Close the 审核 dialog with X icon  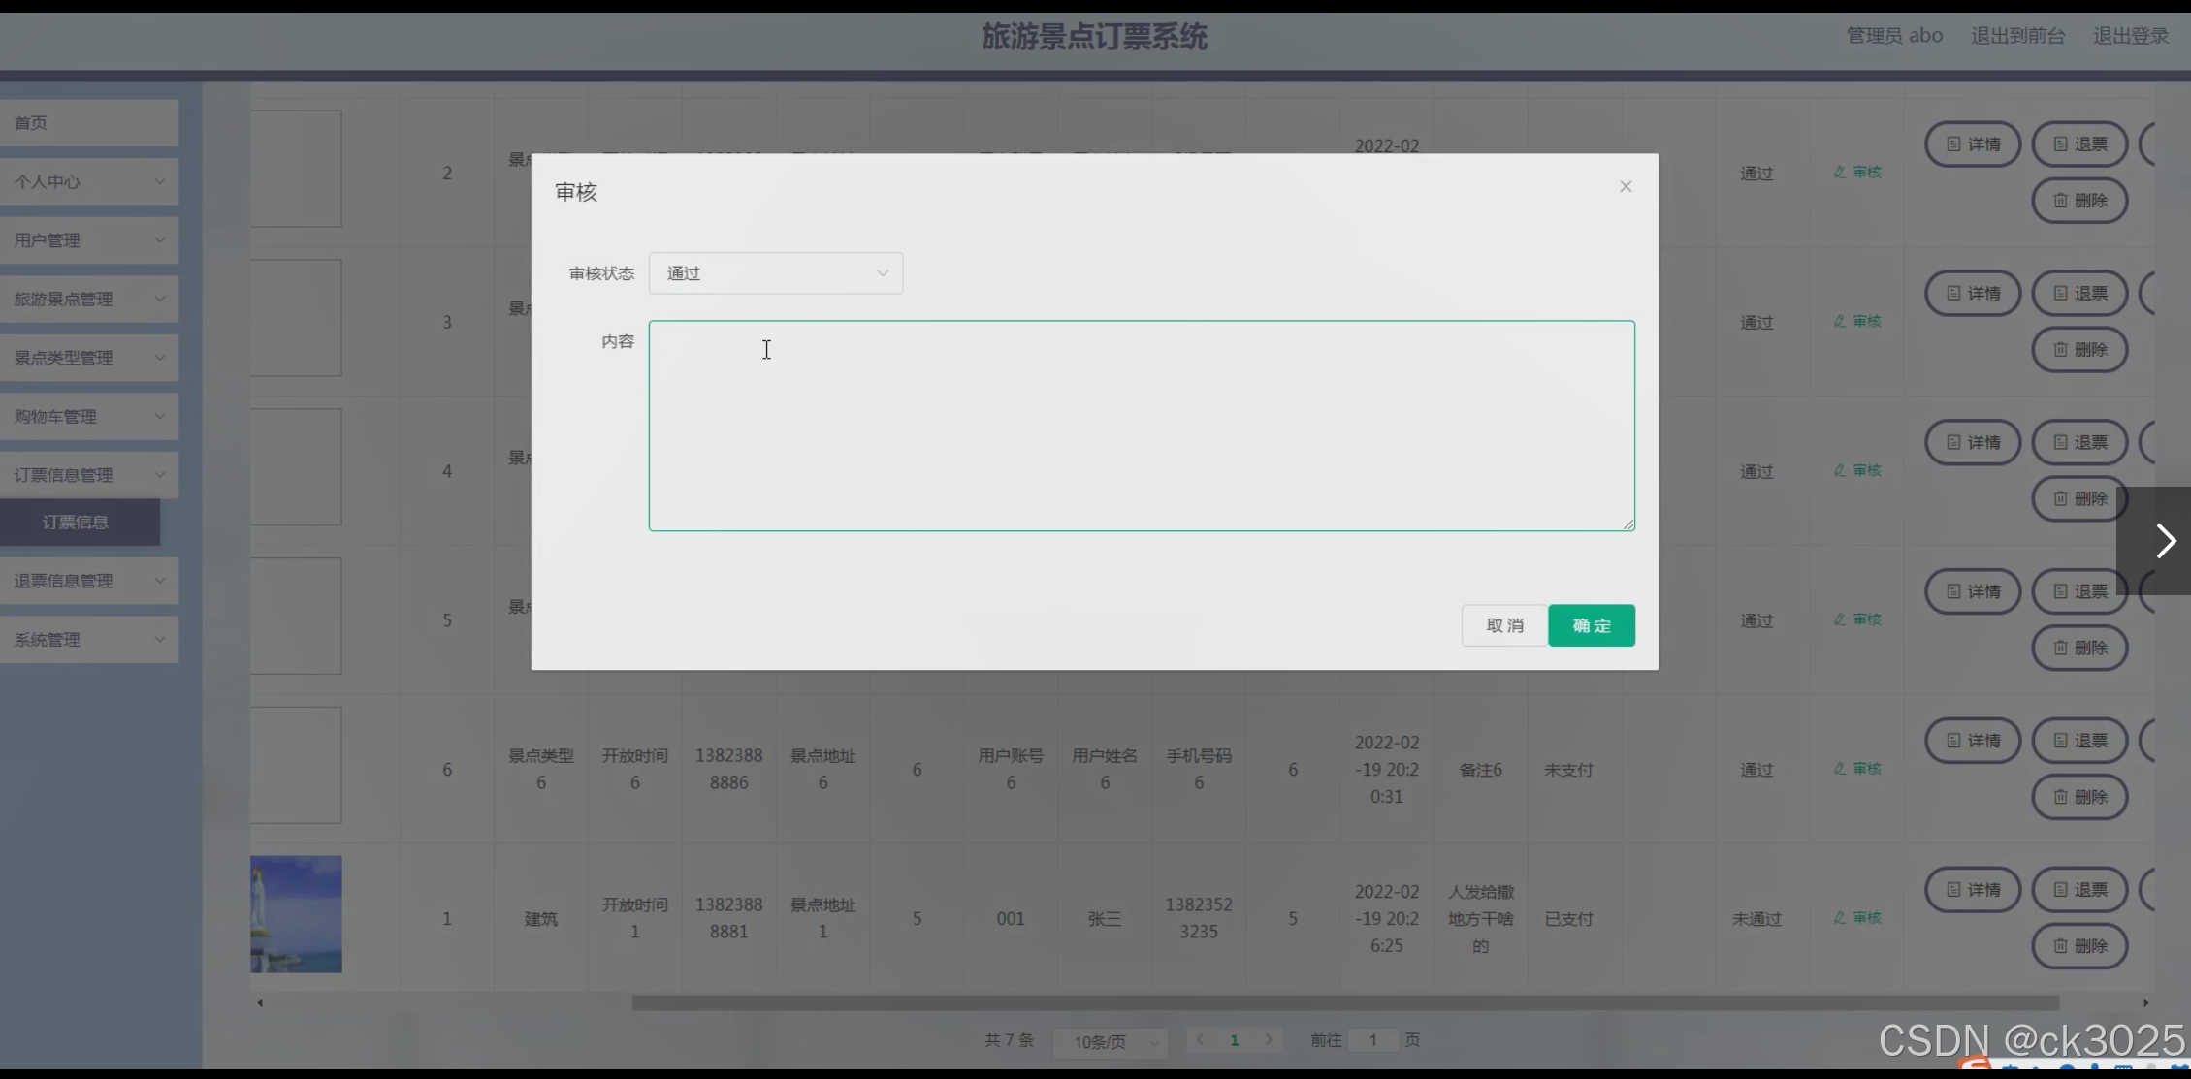pyautogui.click(x=1626, y=186)
